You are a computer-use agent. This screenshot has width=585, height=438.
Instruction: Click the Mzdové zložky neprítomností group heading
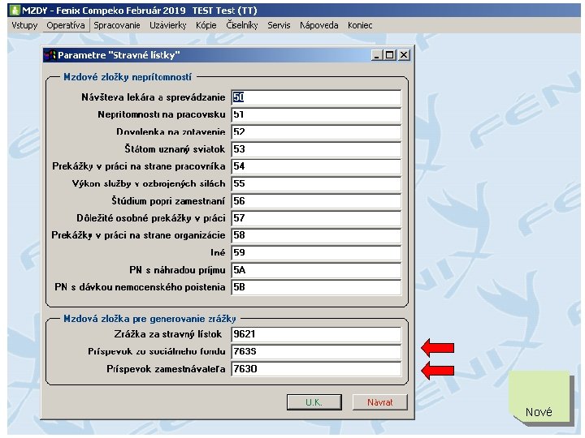click(x=128, y=77)
